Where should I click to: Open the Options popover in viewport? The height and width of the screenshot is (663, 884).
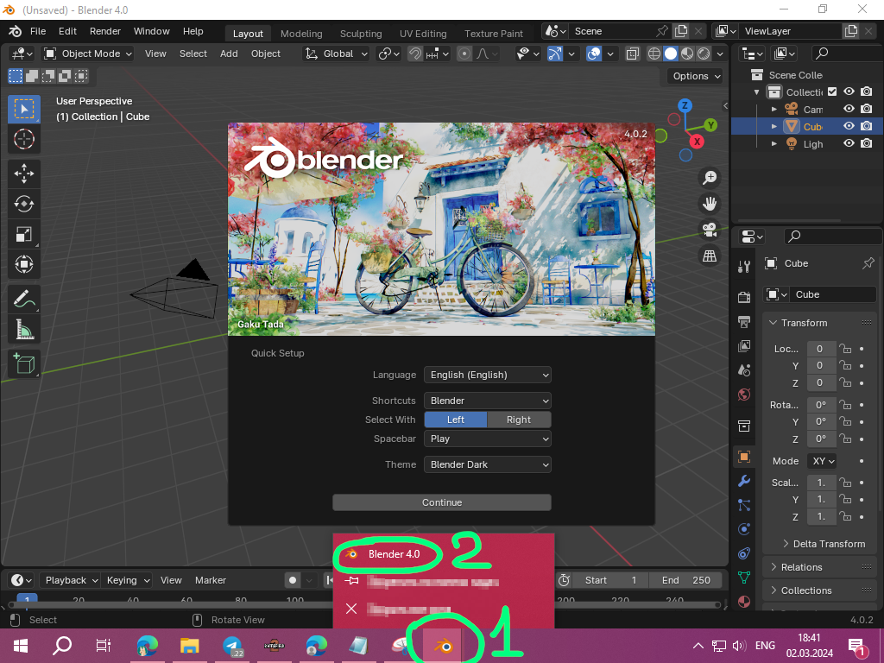click(x=696, y=76)
